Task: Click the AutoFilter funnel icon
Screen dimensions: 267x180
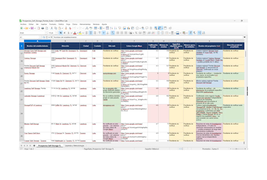Action: tap(119, 28)
